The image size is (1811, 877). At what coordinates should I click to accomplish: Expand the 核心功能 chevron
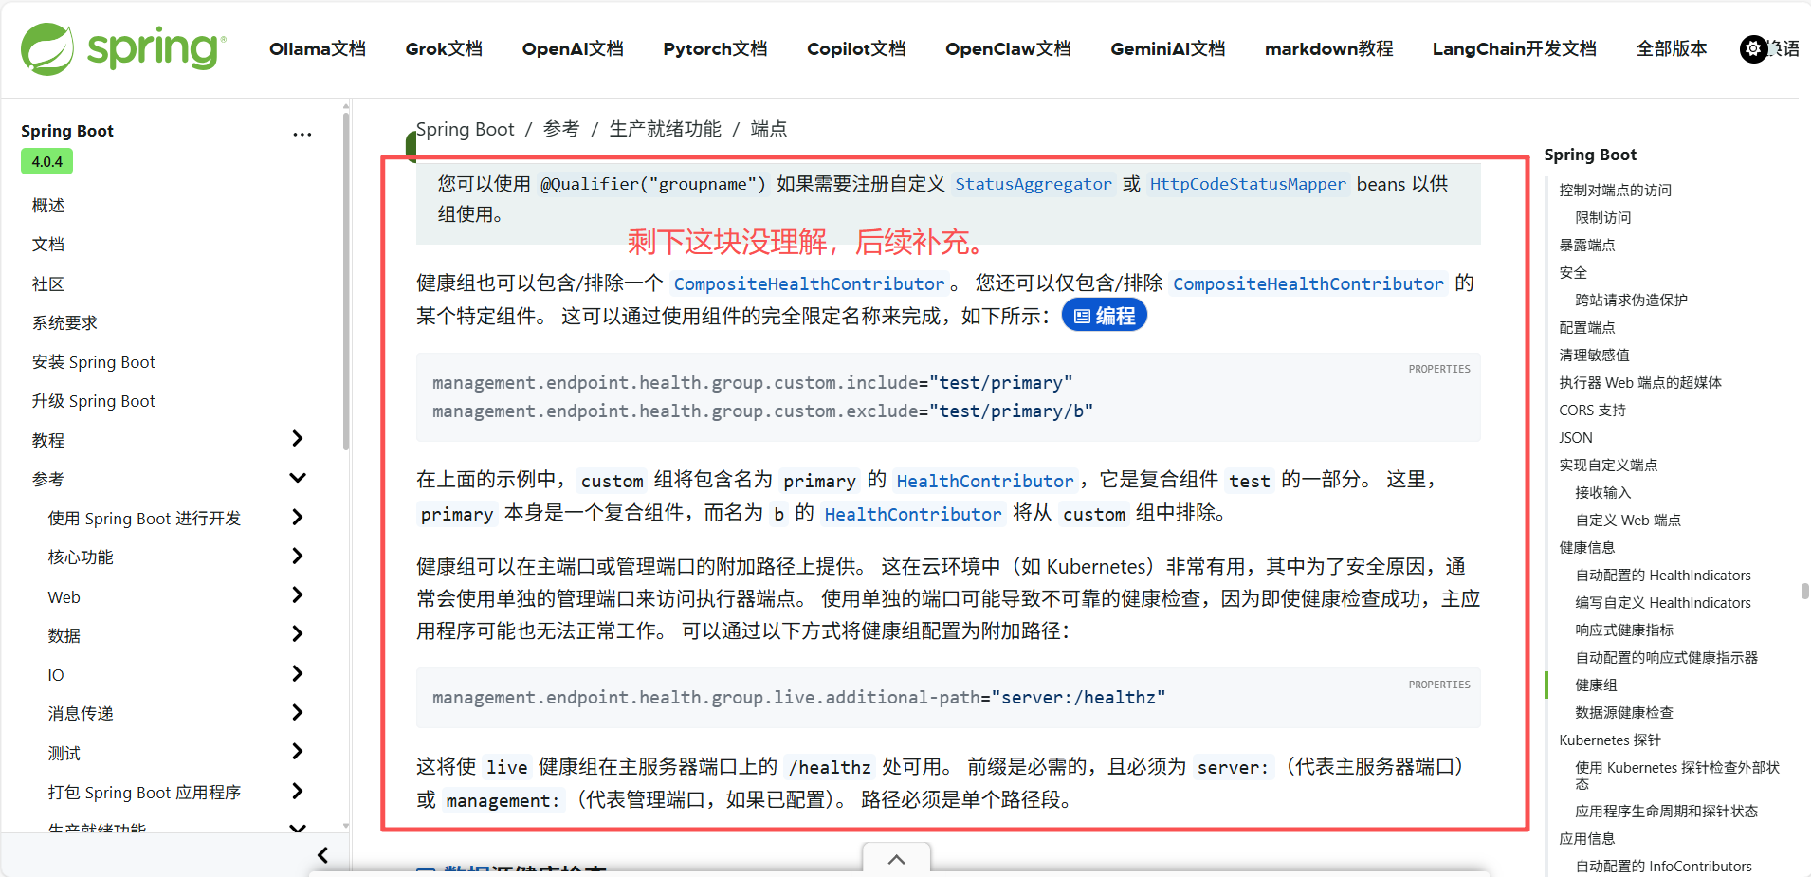pos(298,556)
